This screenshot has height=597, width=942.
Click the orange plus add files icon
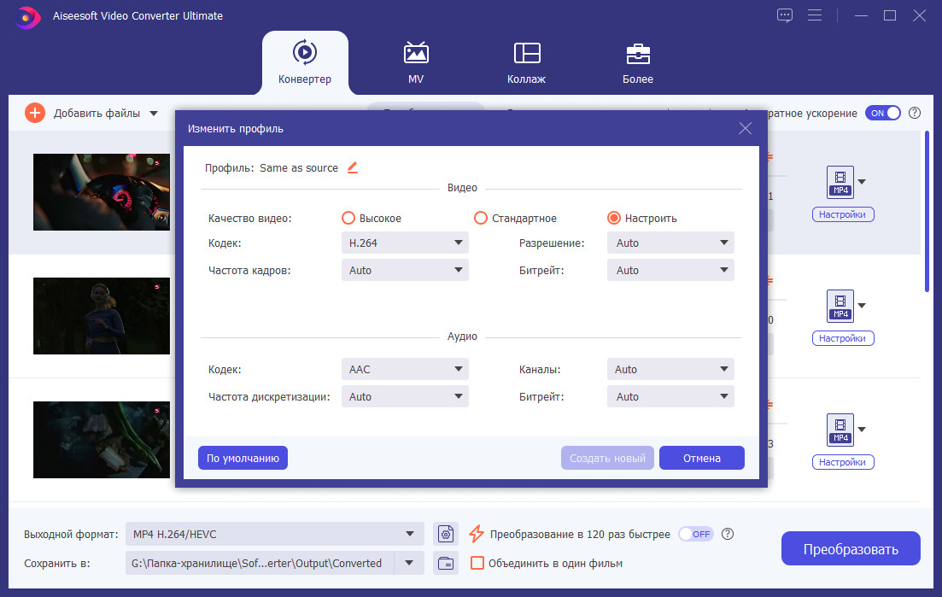pos(35,113)
